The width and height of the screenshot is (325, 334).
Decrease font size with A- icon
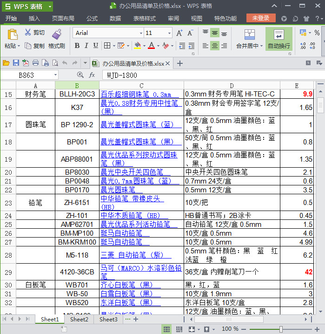coord(190,33)
